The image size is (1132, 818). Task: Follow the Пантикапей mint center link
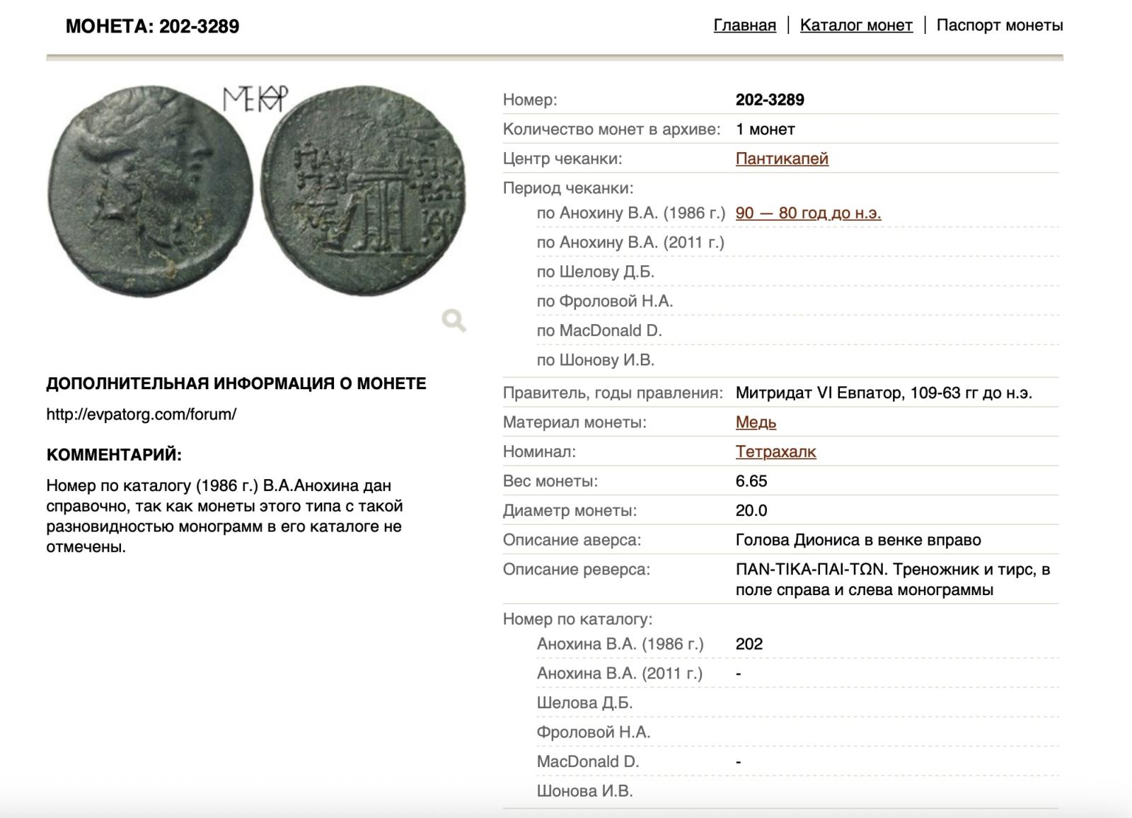[x=782, y=159]
